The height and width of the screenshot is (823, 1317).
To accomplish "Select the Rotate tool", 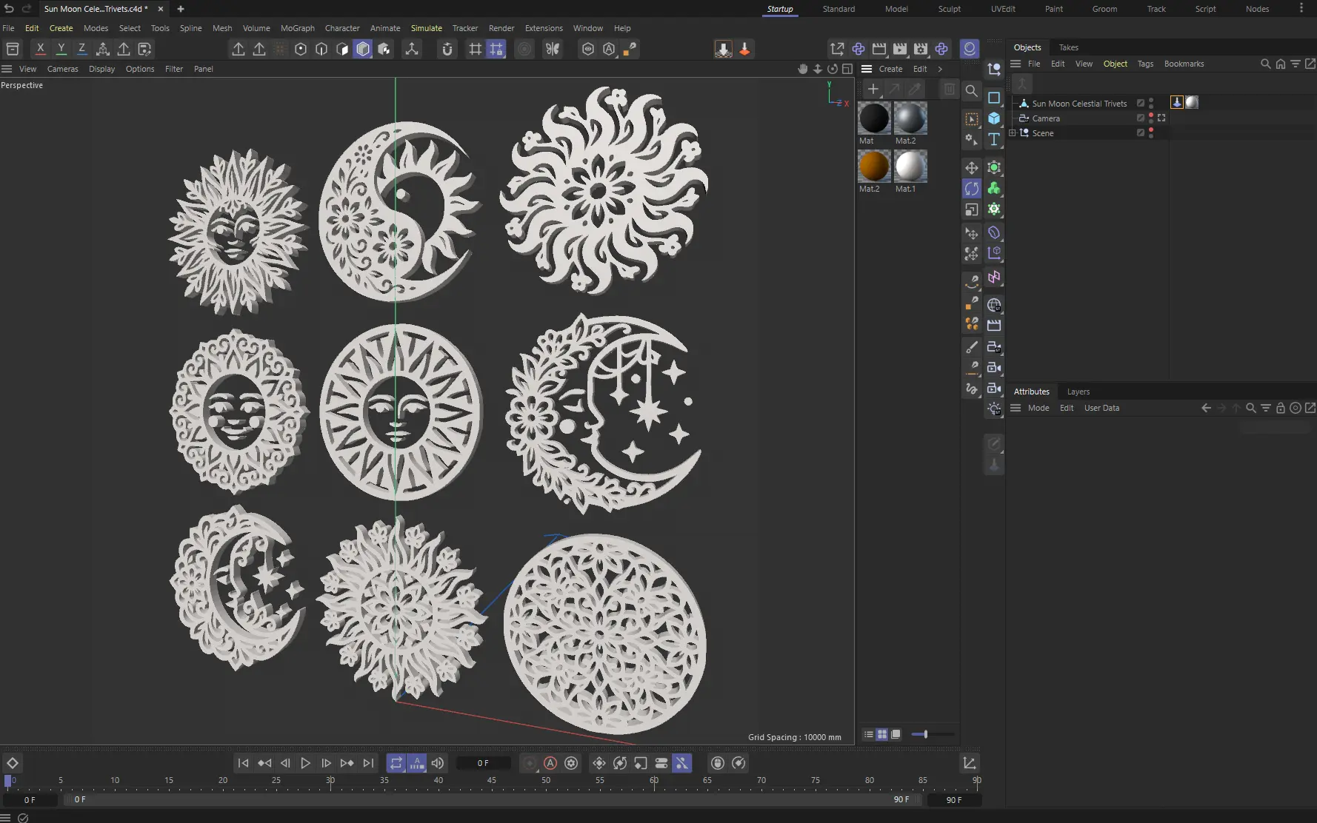I will point(972,189).
